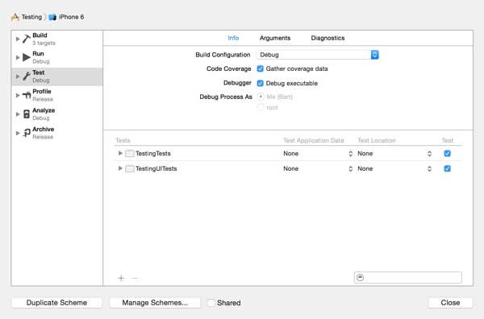Image resolution: width=484 pixels, height=319 pixels.
Task: Expand the Archive action disclosure triangle
Action: [18, 133]
